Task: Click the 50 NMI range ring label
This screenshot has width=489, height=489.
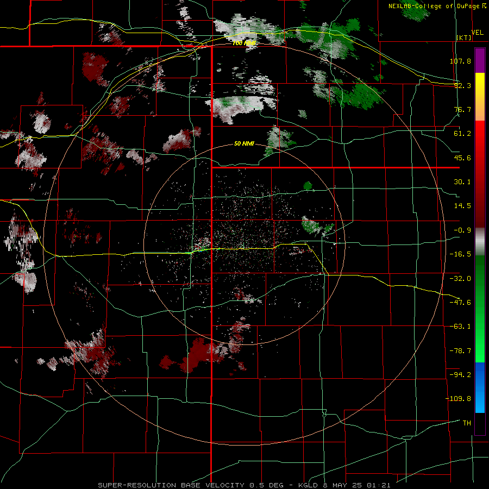Action: (244, 144)
